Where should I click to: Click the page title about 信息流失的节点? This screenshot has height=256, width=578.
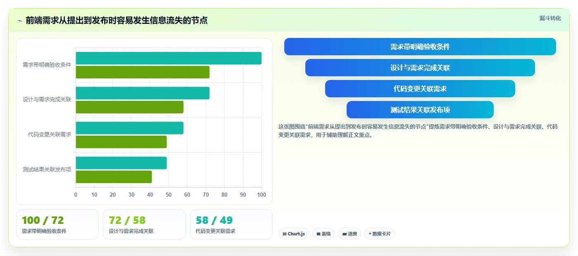click(117, 20)
